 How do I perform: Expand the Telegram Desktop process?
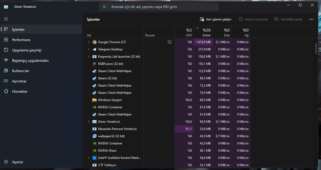click(89, 49)
